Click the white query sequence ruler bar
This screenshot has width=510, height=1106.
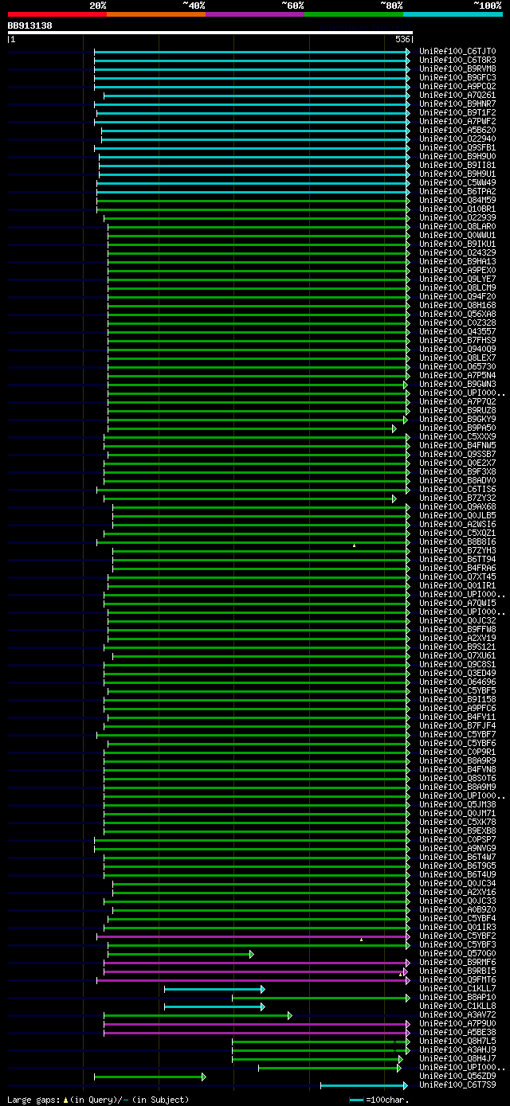210,33
